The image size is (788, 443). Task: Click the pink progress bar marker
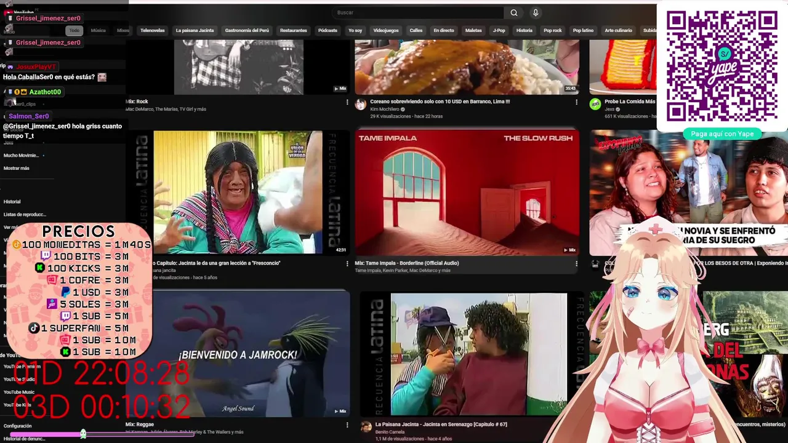[83, 434]
